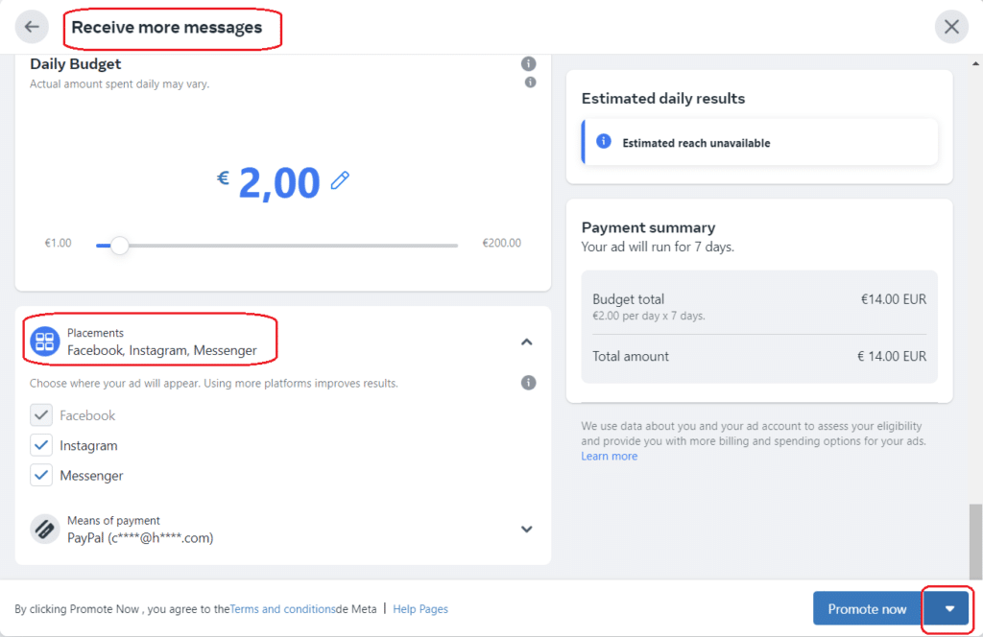
Task: Click the Daily Budget info icon
Action: coord(529,64)
